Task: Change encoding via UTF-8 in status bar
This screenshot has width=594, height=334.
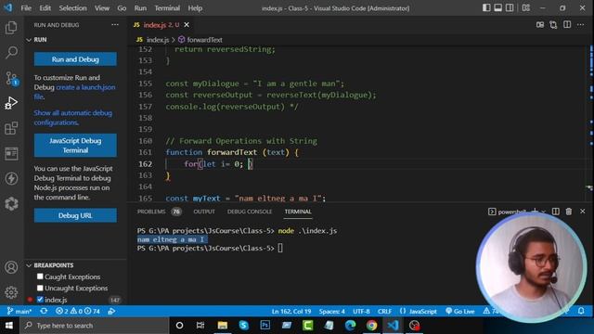Action: (x=361, y=312)
